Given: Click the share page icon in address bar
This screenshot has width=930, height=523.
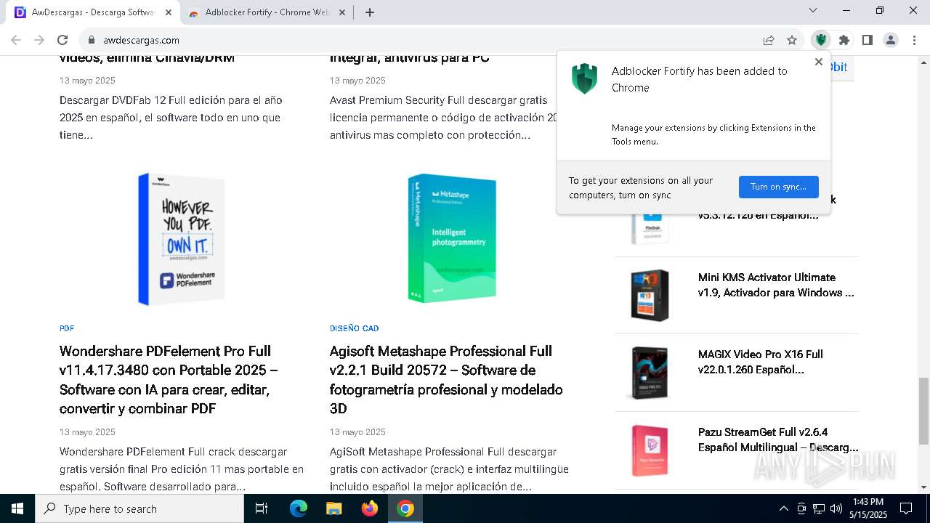Looking at the screenshot, I should (769, 40).
